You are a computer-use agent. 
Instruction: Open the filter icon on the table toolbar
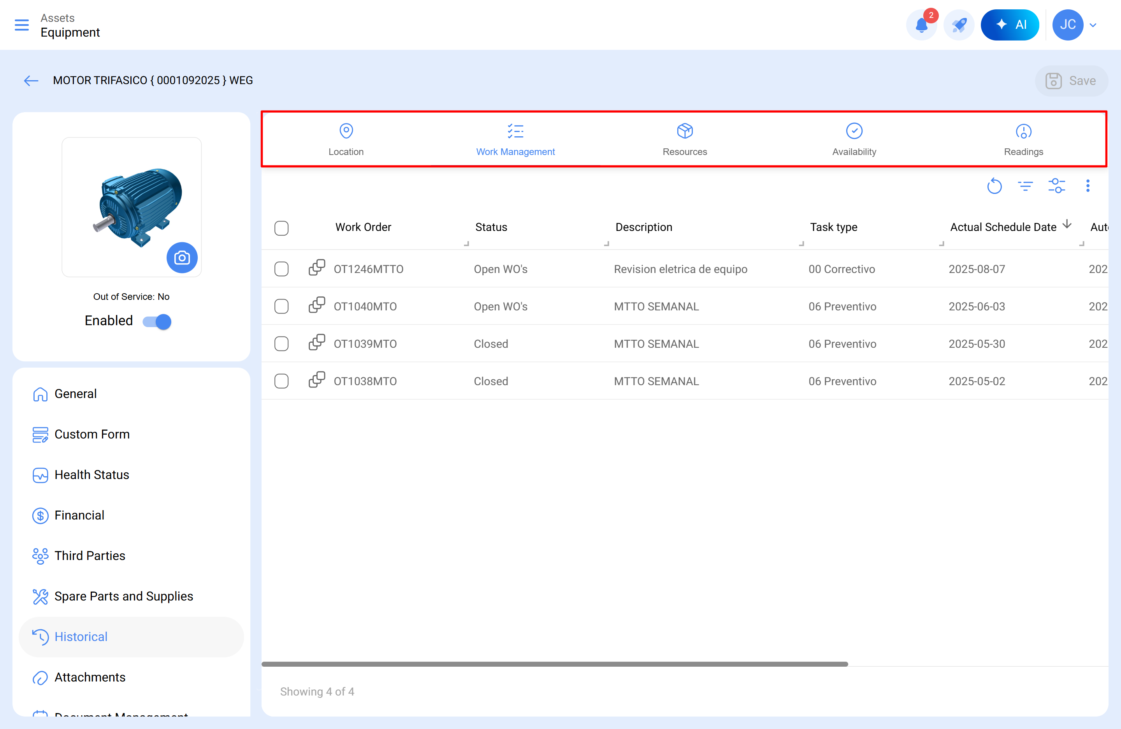tap(1025, 186)
